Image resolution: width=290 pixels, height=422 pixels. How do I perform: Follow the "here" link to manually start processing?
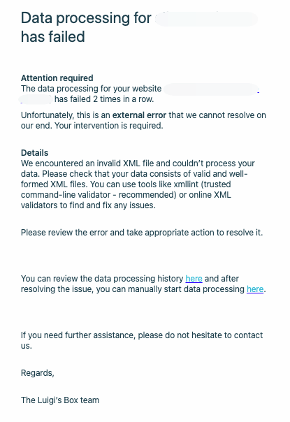point(255,289)
